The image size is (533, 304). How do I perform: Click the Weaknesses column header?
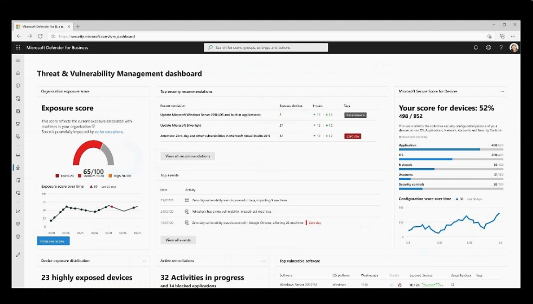click(x=369, y=275)
